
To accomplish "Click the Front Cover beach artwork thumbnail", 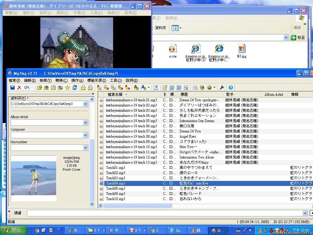I will coord(34,178).
